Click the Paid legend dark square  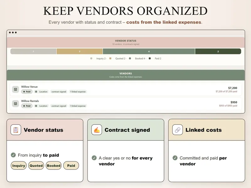[150, 59]
